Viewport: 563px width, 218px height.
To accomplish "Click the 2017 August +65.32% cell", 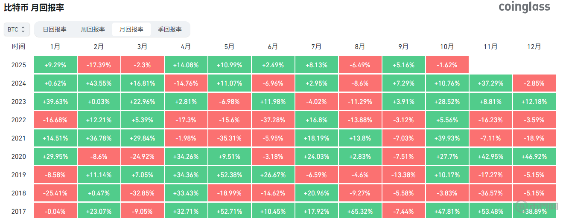I will [x=360, y=212].
